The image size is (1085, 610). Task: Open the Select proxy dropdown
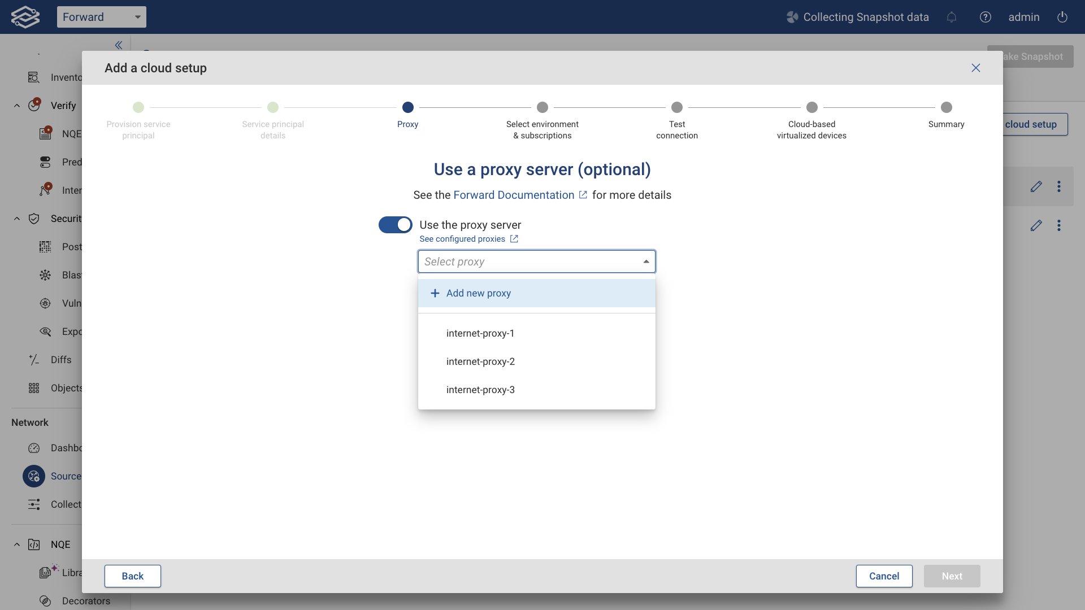pyautogui.click(x=536, y=262)
